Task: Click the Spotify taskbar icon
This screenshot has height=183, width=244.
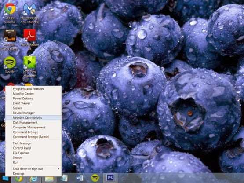Action: point(95,178)
